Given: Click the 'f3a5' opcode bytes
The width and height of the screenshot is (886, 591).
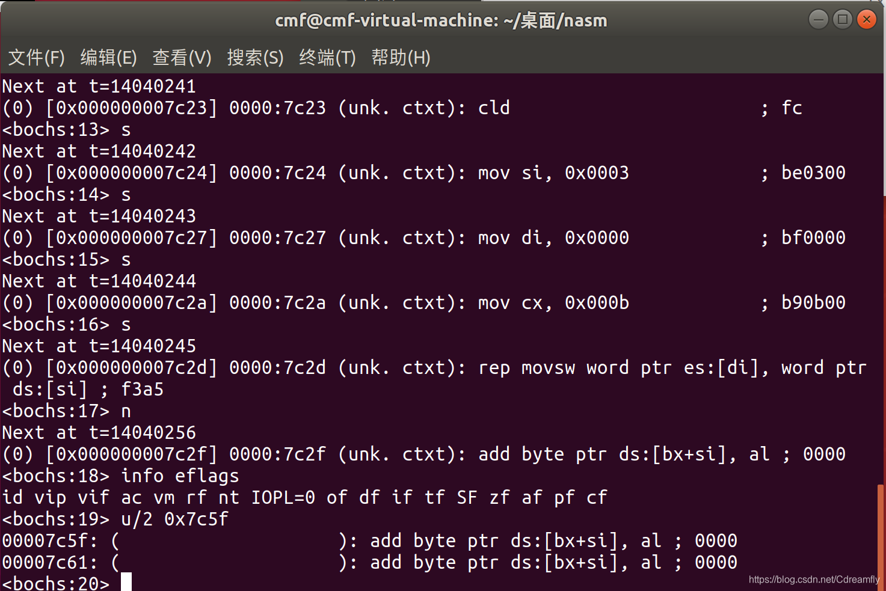Looking at the screenshot, I should click(142, 389).
